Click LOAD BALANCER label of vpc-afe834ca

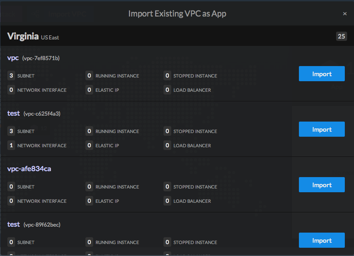(x=192, y=201)
